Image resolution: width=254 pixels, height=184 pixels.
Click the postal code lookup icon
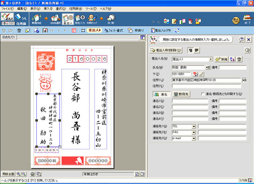(x=195, y=74)
